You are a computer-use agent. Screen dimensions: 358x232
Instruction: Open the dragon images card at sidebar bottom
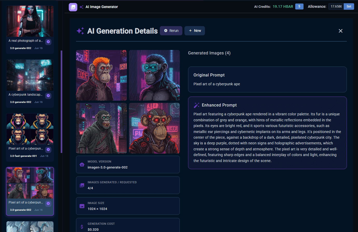tap(30, 227)
